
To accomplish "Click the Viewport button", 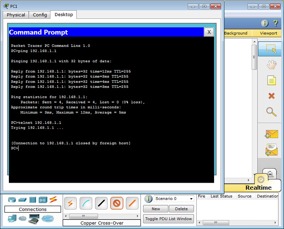I will click(268, 33).
